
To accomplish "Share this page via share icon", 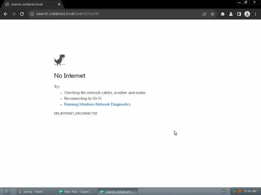I will pos(204,14).
